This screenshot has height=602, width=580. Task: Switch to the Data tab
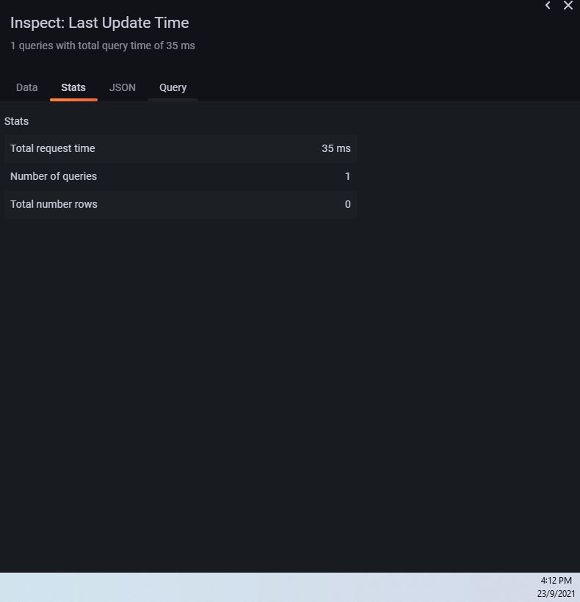pos(27,87)
